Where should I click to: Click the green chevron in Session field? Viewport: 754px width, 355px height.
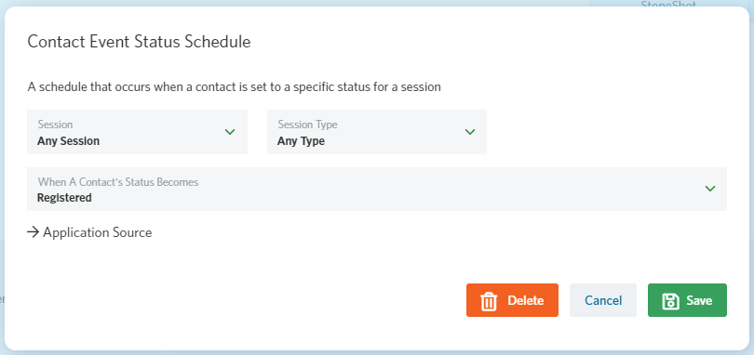pos(230,132)
